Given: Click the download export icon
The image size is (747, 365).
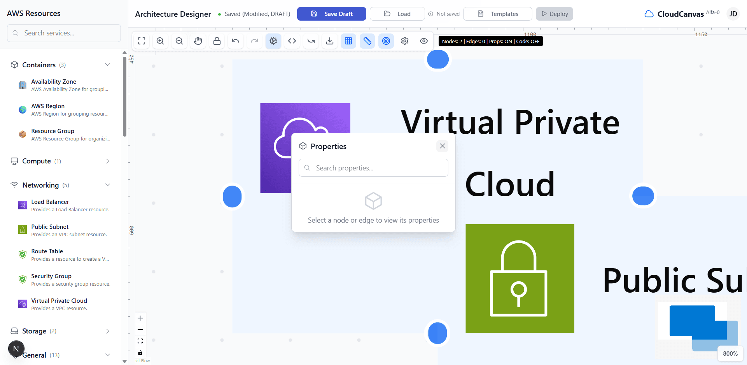Looking at the screenshot, I should point(330,41).
